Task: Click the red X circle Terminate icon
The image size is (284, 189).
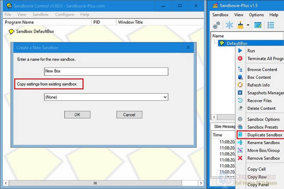Action: (x=240, y=58)
